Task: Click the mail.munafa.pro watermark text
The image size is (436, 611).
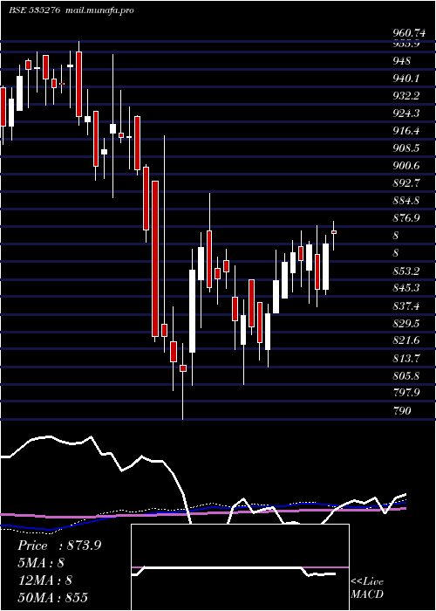Action: pyautogui.click(x=99, y=10)
